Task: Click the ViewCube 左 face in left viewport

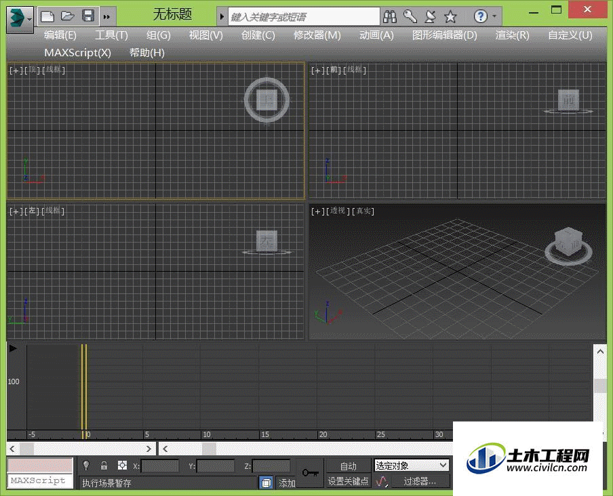Action: click(267, 241)
